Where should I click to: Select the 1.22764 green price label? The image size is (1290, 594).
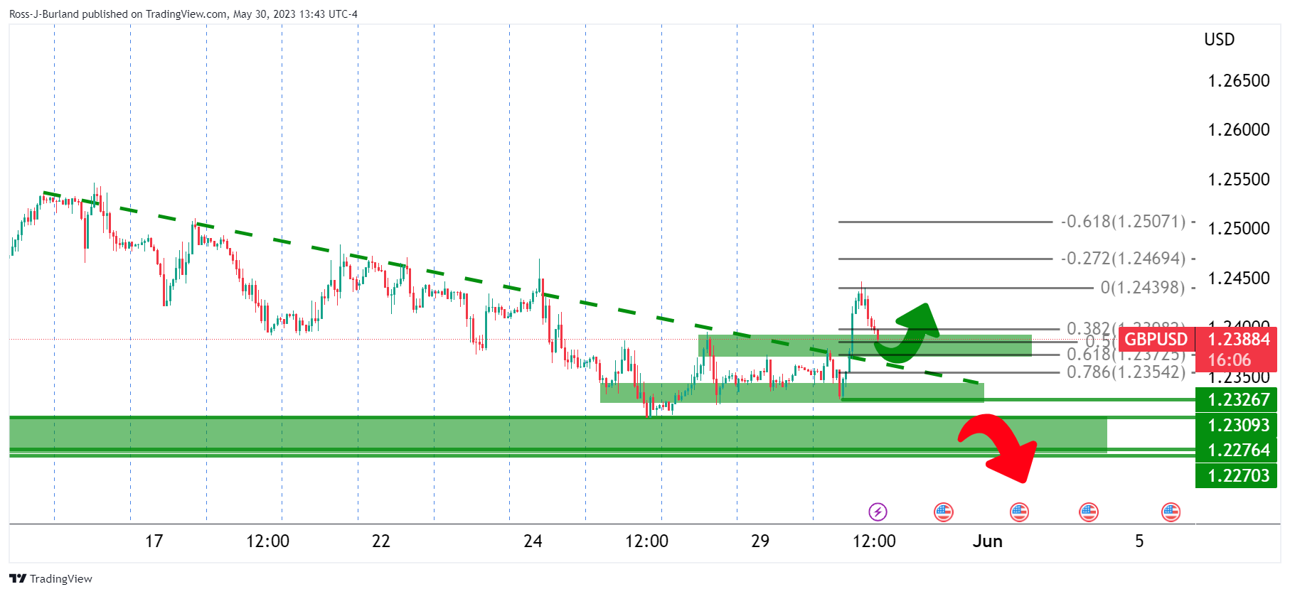click(x=1237, y=450)
